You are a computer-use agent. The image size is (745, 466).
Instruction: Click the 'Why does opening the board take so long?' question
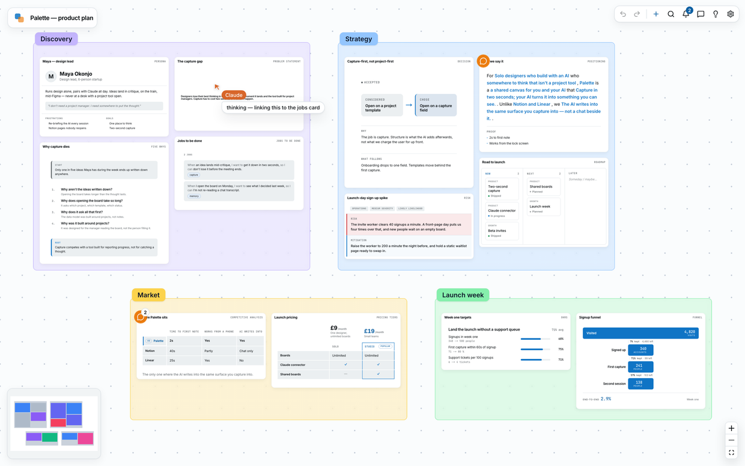pos(91,201)
